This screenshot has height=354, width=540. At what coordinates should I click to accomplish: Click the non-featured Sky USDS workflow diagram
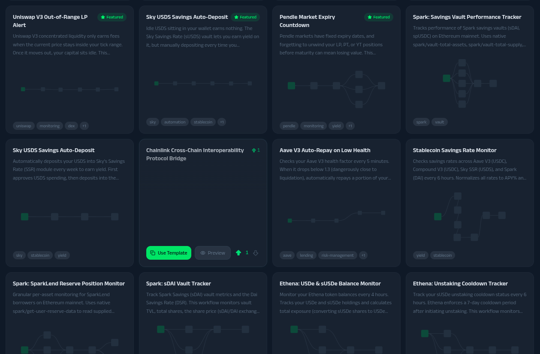[69, 216]
